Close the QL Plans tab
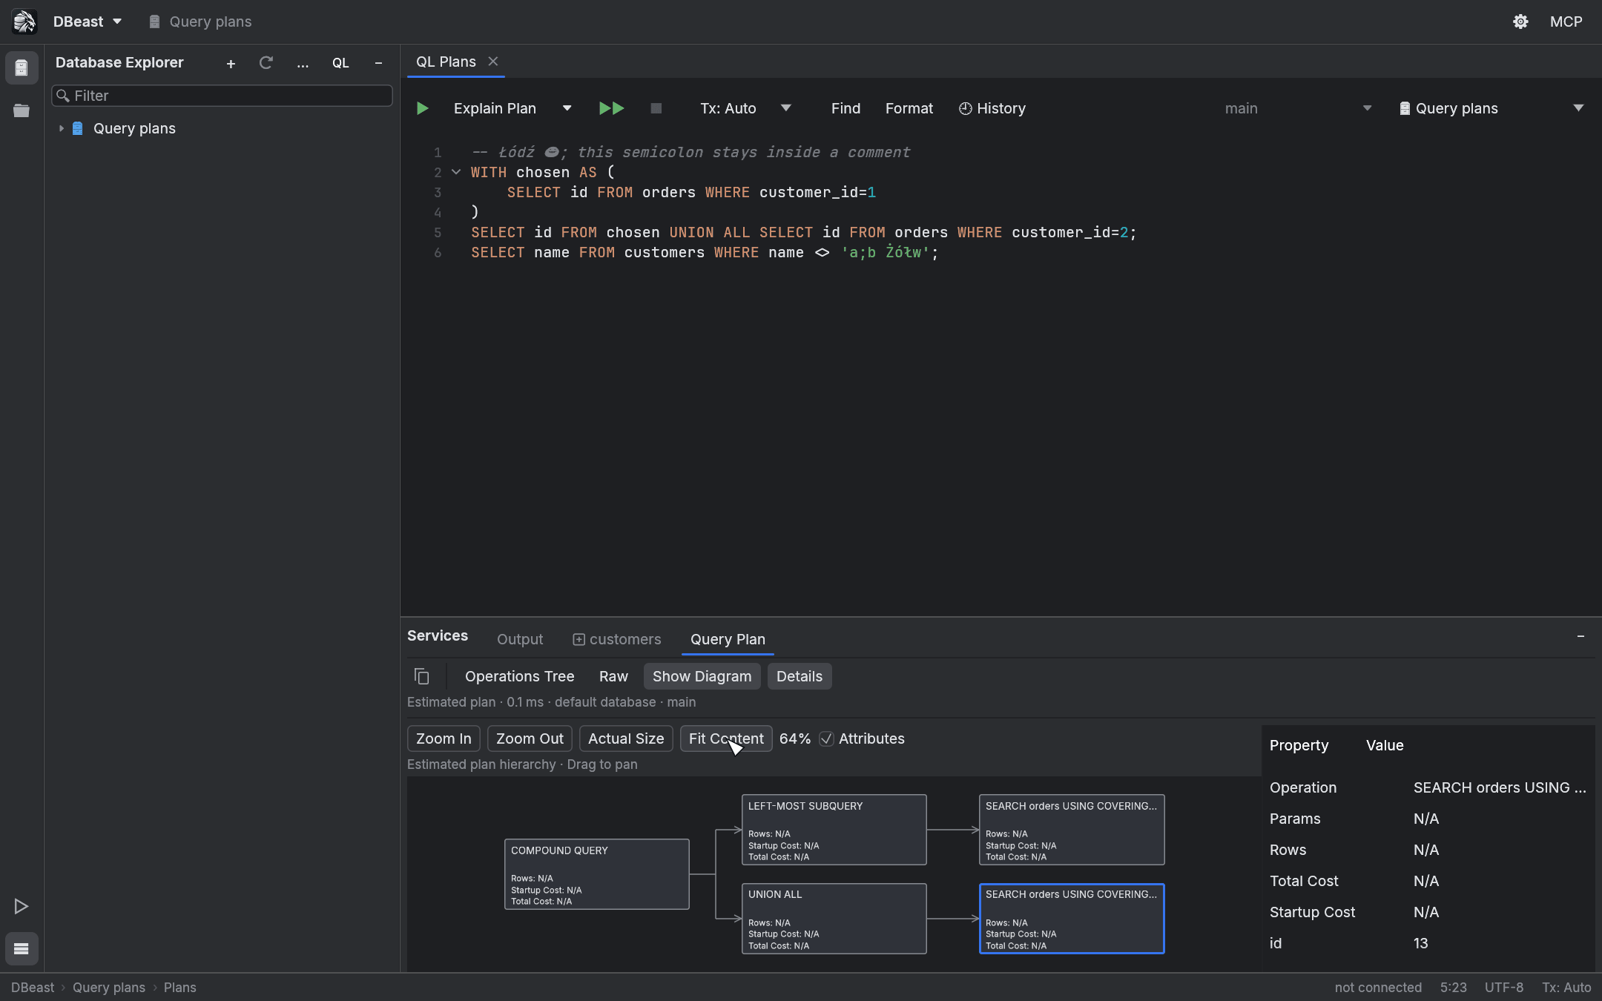The height and width of the screenshot is (1001, 1602). pos(493,62)
